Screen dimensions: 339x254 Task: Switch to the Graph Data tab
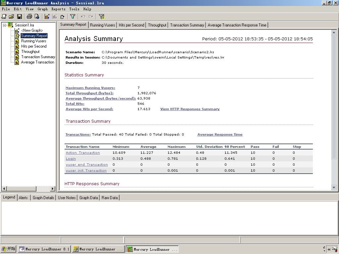89,198
